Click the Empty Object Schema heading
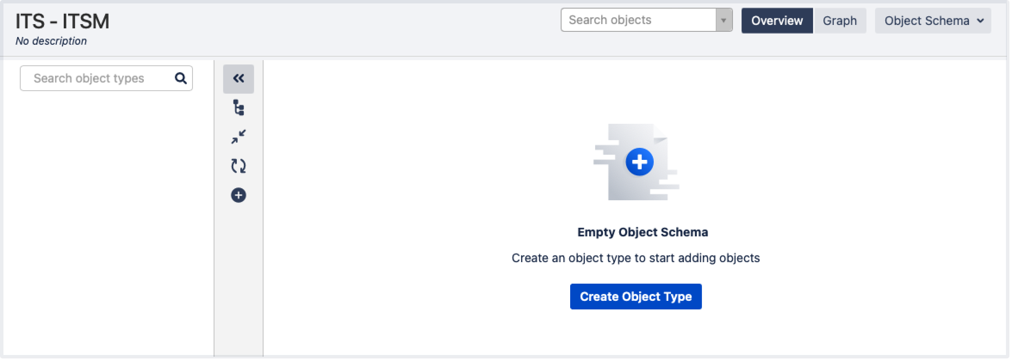 tap(643, 233)
